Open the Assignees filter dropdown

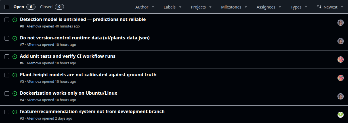point(269,7)
